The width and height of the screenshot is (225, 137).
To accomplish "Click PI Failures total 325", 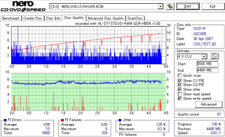I will (x=104, y=133).
